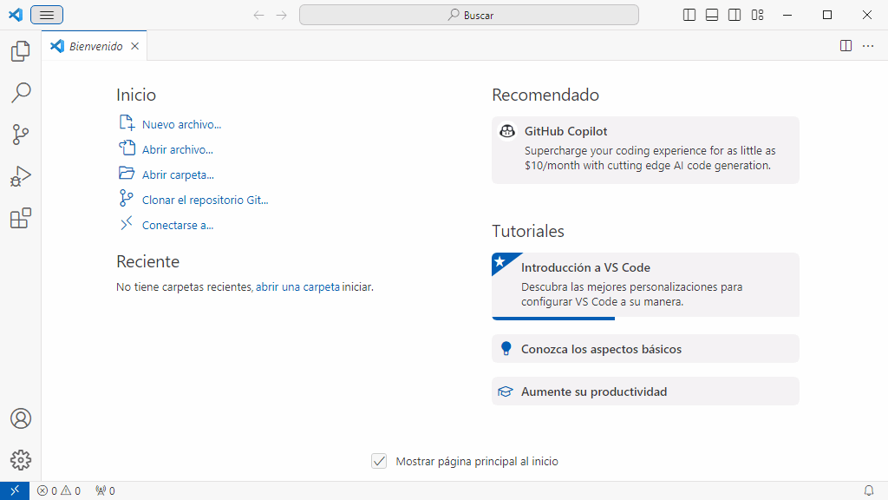Open the Extensions view
888x500 pixels.
(21, 218)
